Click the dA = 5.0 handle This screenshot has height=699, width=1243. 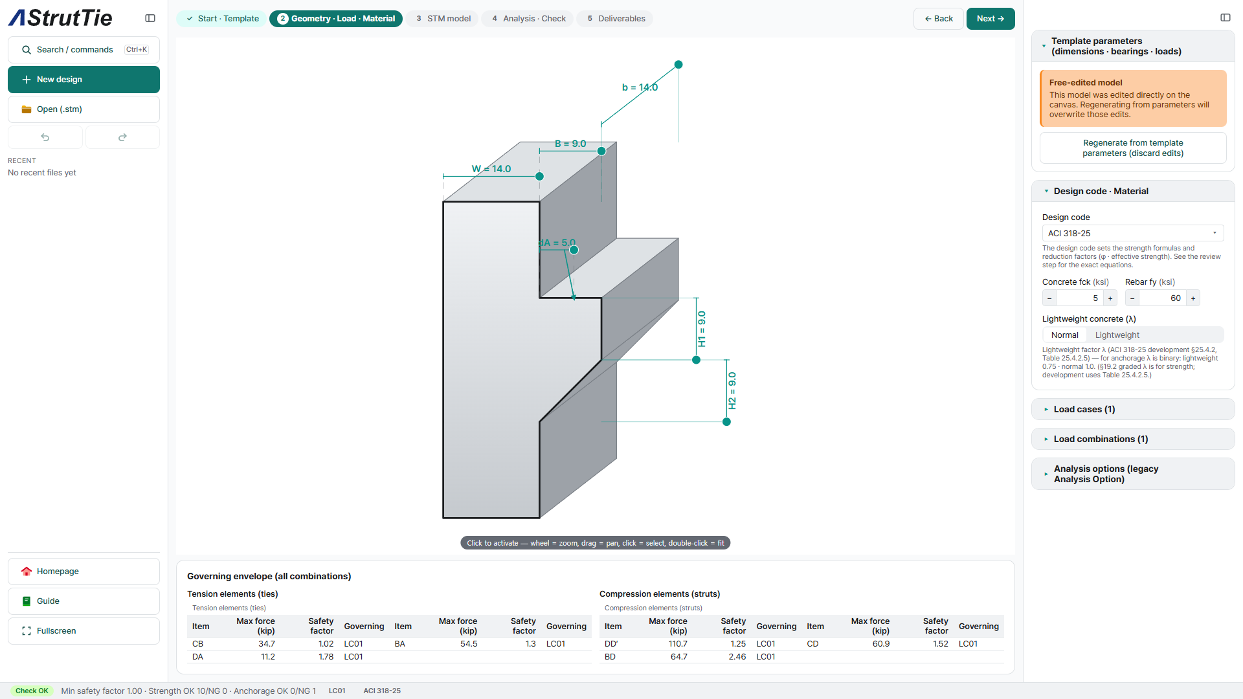(x=574, y=250)
